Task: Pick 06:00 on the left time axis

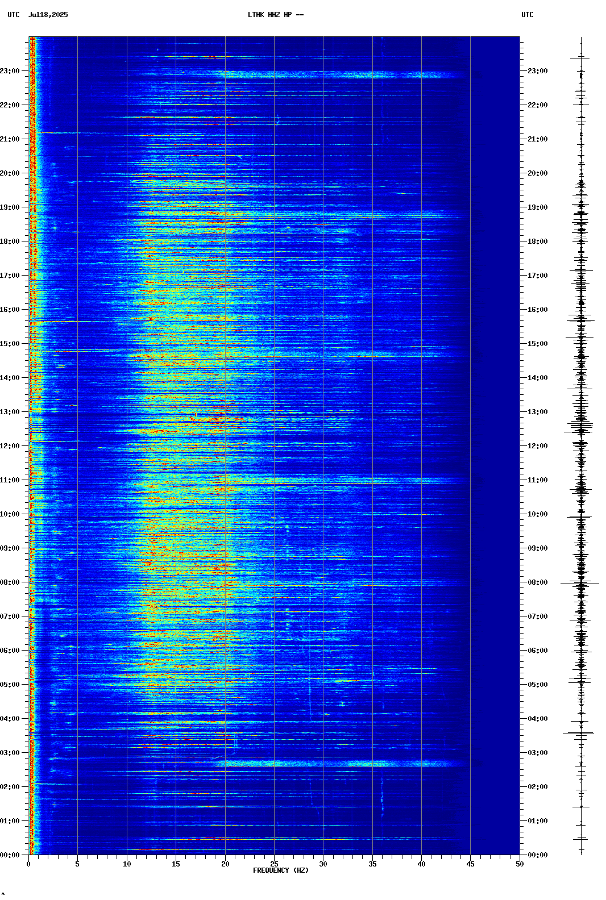Action: pyautogui.click(x=10, y=651)
